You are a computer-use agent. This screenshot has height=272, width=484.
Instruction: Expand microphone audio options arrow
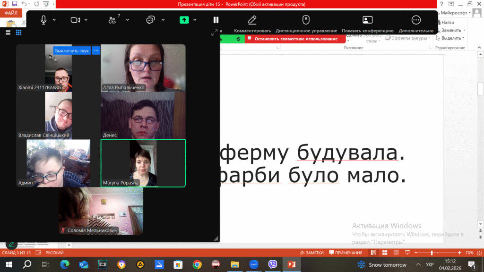point(54,20)
